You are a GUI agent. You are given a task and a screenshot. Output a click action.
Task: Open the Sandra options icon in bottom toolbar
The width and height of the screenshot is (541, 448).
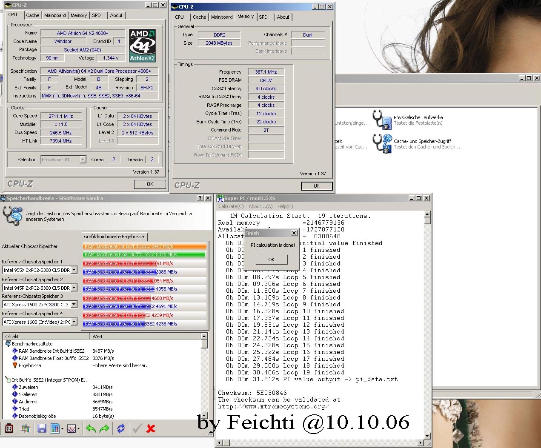[9, 428]
